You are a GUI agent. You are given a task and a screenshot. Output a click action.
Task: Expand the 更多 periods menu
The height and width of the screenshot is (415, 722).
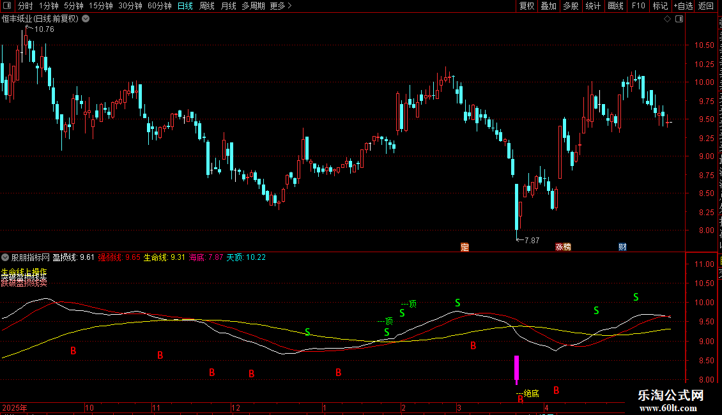coord(280,6)
